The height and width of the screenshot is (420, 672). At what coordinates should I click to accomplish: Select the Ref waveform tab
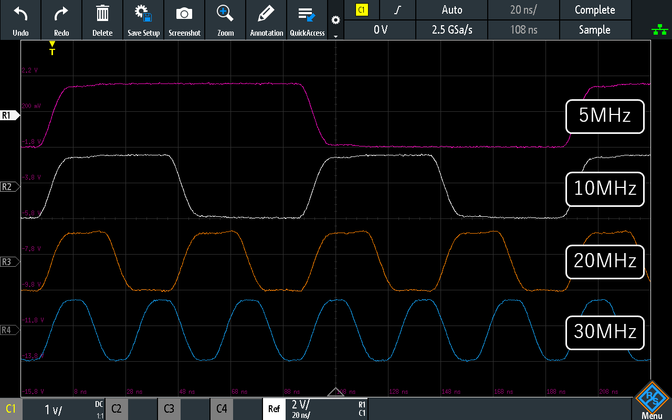tap(274, 409)
